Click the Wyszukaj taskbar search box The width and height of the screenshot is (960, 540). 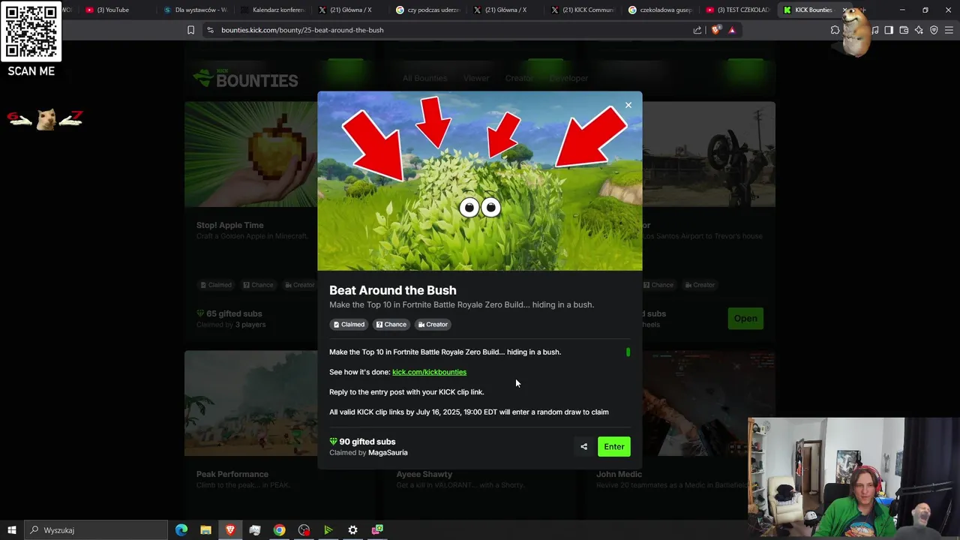[96, 530]
